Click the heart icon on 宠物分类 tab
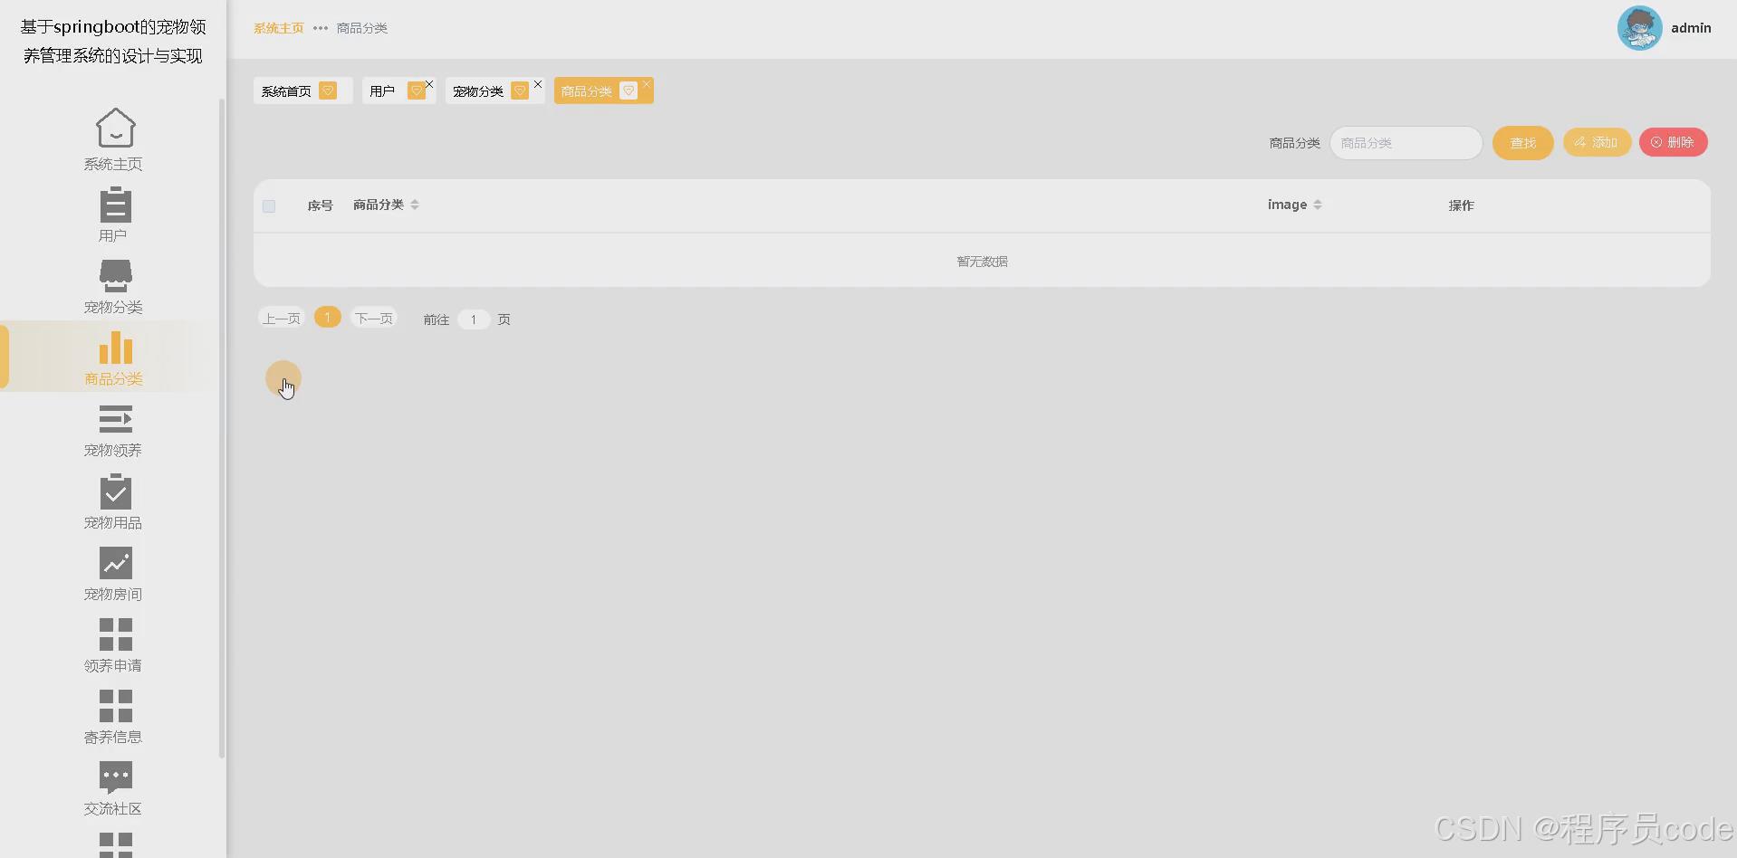Screen dimensions: 1737x858 (x=520, y=91)
